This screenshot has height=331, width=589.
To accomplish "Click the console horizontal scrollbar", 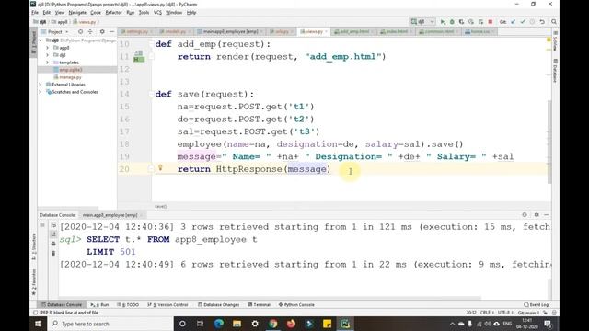I will pos(271,298).
